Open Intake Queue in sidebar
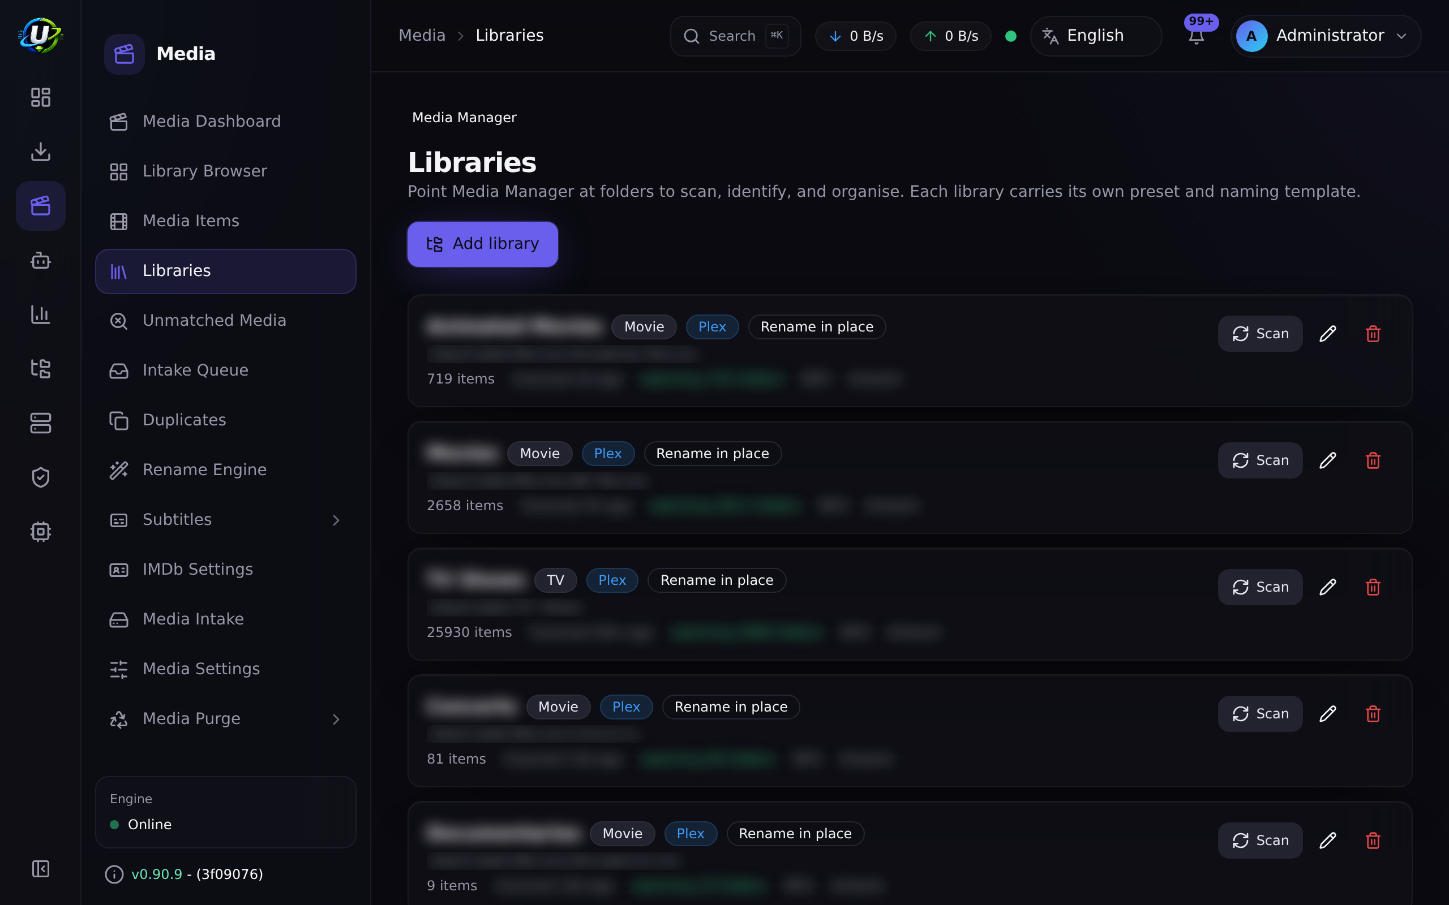 [226, 370]
